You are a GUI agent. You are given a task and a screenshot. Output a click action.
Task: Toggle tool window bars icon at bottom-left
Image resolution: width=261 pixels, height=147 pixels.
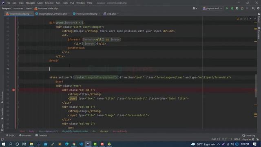(x=2, y=139)
